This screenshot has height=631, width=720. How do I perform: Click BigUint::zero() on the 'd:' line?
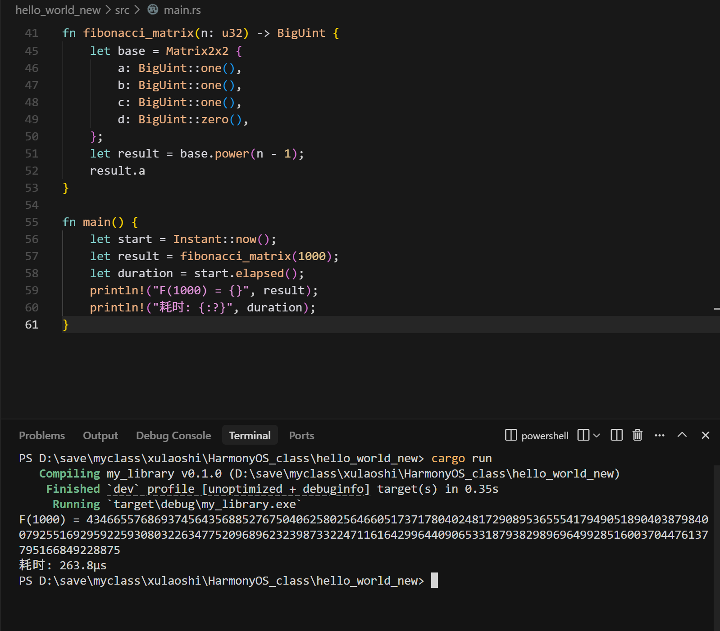click(191, 119)
